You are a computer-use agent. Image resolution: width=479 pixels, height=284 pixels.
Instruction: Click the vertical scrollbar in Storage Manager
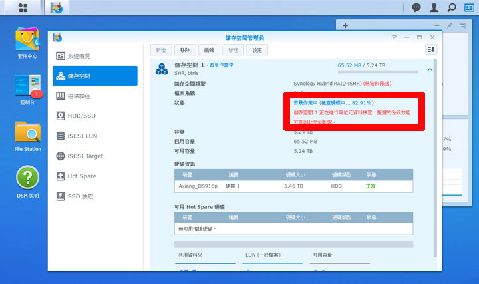pyautogui.click(x=435, y=158)
